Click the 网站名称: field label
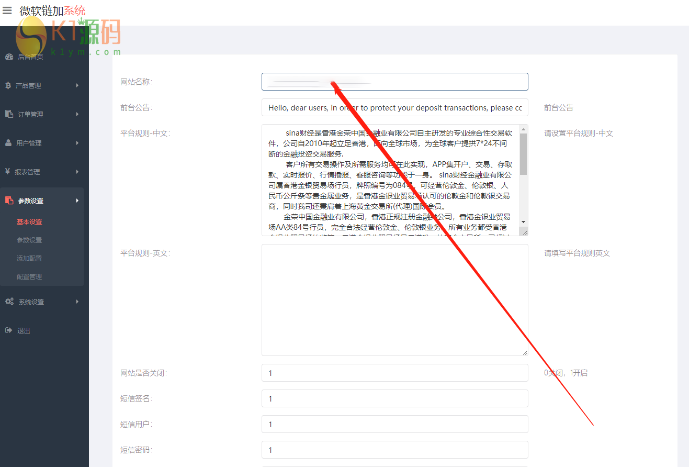The height and width of the screenshot is (467, 689). pyautogui.click(x=136, y=82)
